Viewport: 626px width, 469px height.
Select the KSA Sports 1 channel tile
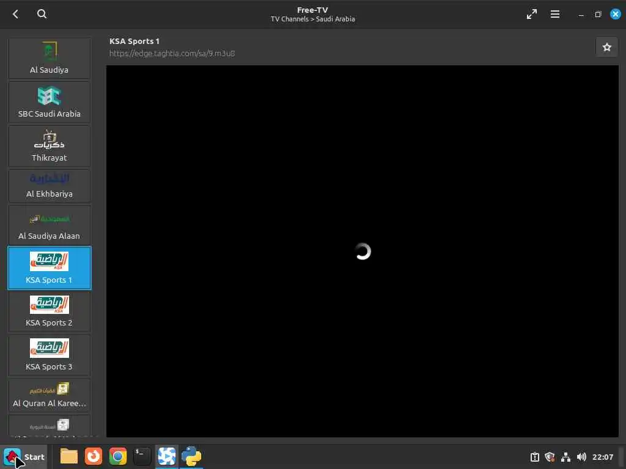click(49, 268)
